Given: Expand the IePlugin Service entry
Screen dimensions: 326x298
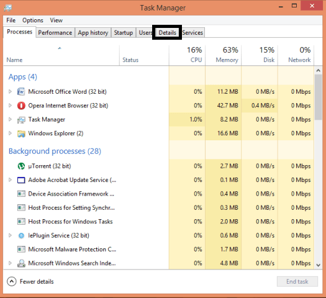Looking at the screenshot, I should (10, 235).
